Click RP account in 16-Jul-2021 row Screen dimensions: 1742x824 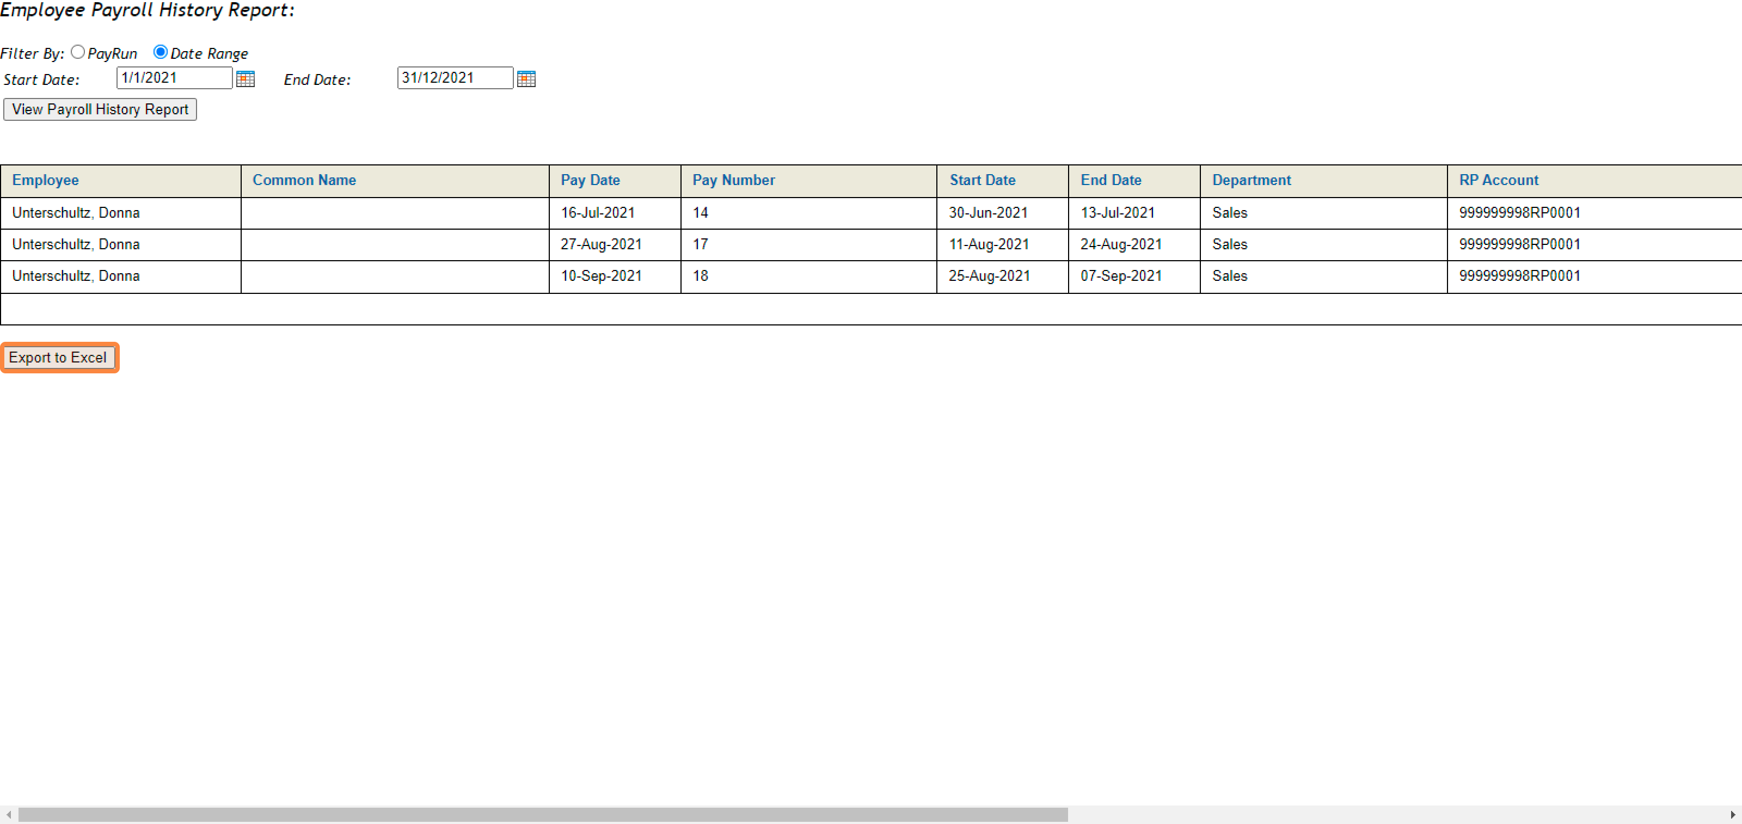point(1519,213)
